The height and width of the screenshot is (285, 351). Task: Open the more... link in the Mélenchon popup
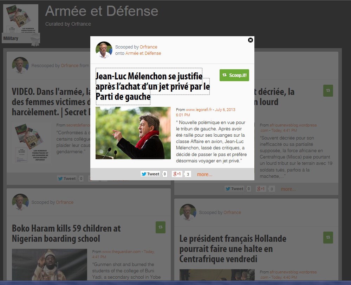click(x=204, y=174)
